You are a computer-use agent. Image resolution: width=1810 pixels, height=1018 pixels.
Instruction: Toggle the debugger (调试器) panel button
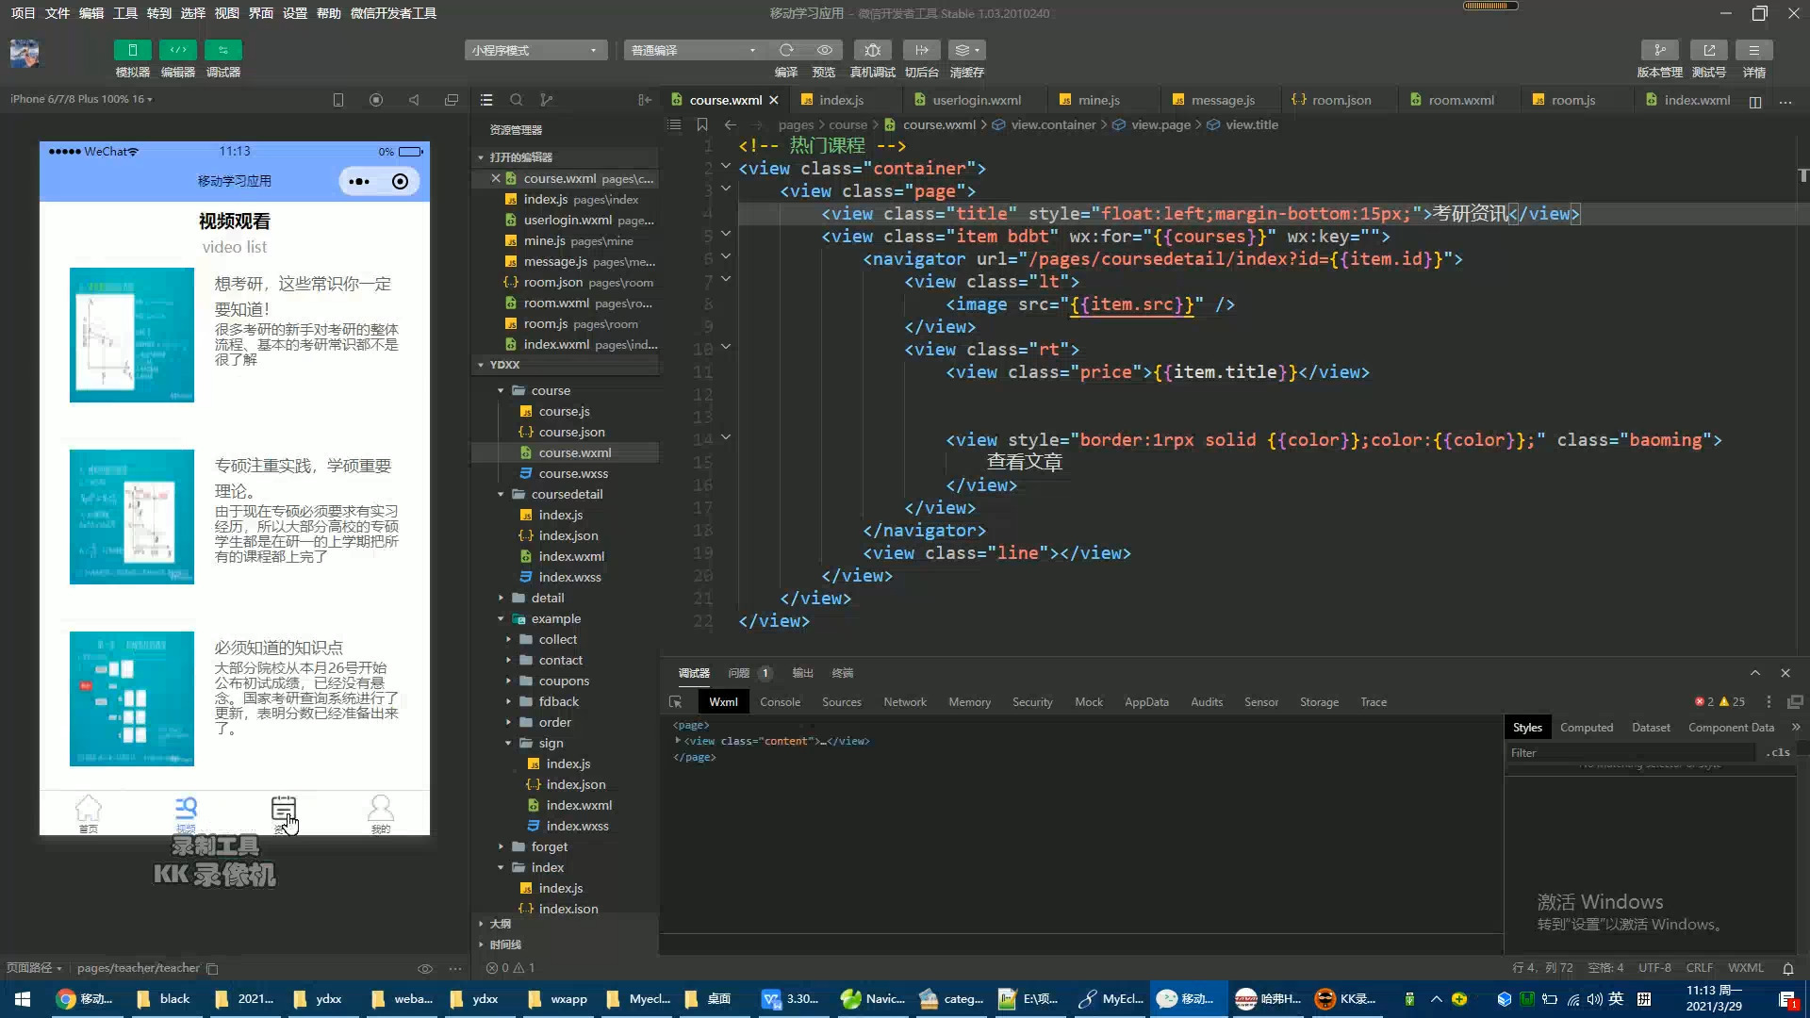pyautogui.click(x=222, y=50)
